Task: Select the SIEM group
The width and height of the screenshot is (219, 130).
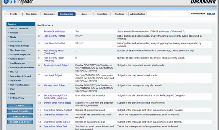Action: (12, 94)
